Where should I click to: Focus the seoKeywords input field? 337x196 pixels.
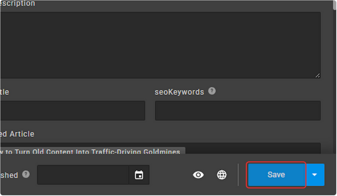click(x=238, y=111)
